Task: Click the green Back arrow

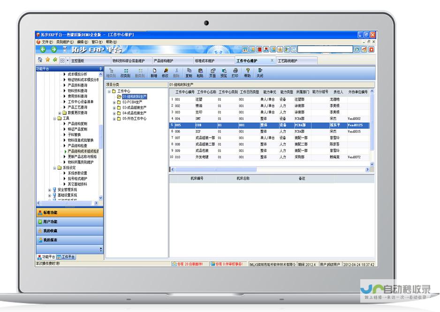Action: (x=43, y=50)
